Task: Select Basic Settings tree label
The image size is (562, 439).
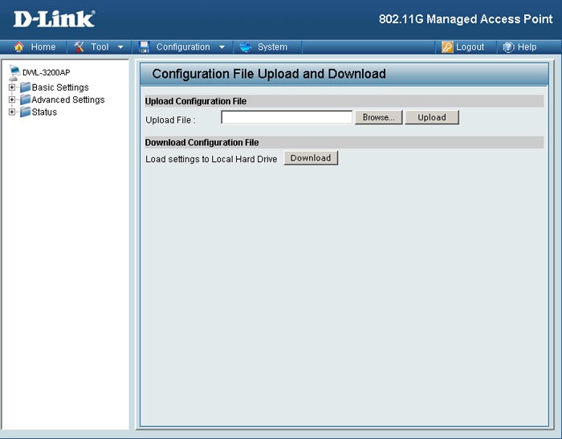Action: [x=60, y=87]
